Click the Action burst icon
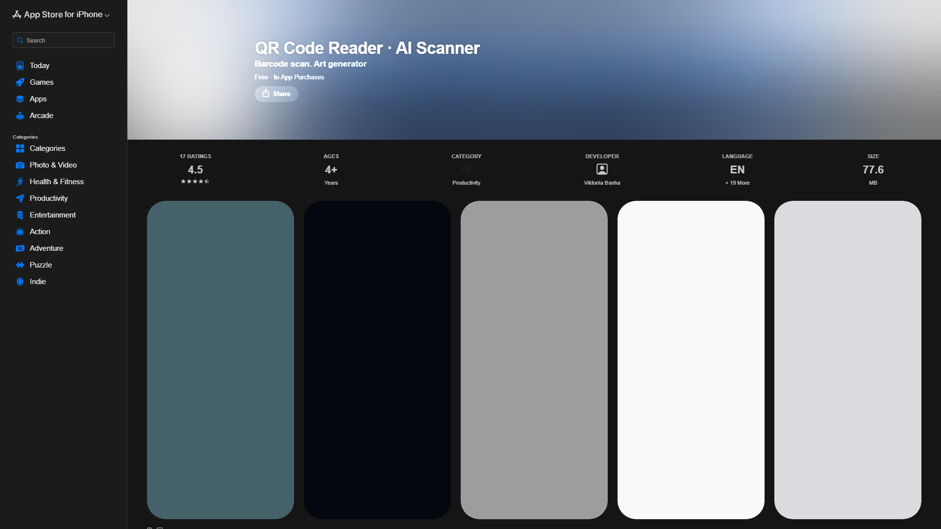The image size is (941, 529). (20, 232)
